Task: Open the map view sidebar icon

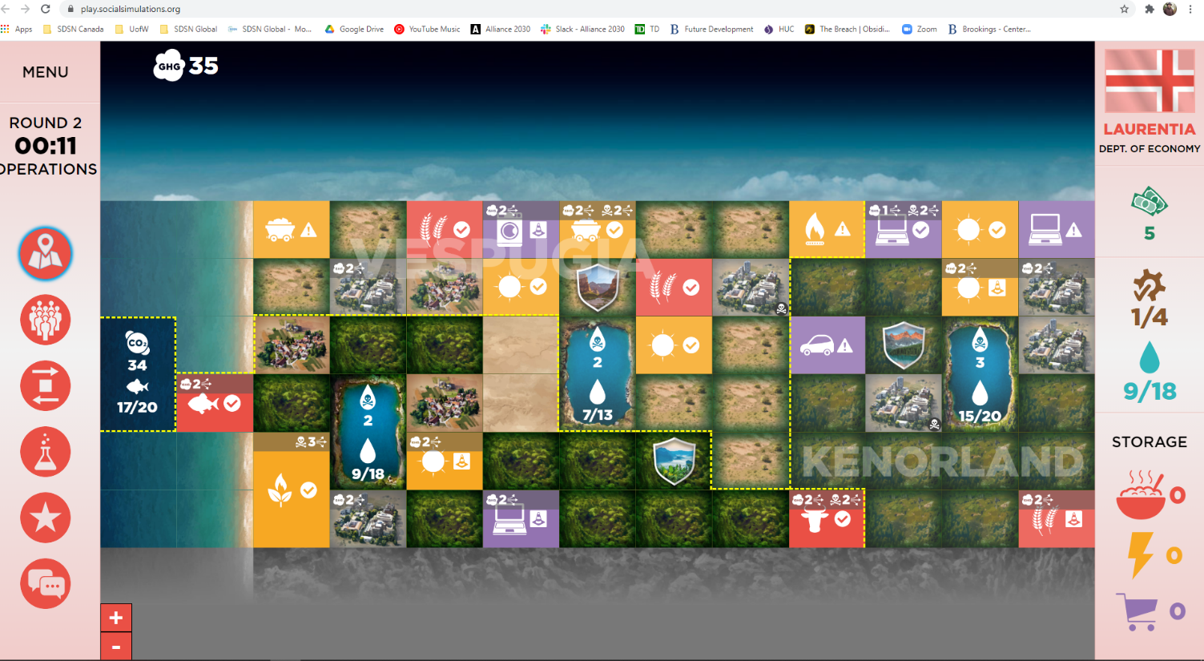Action: (46, 254)
